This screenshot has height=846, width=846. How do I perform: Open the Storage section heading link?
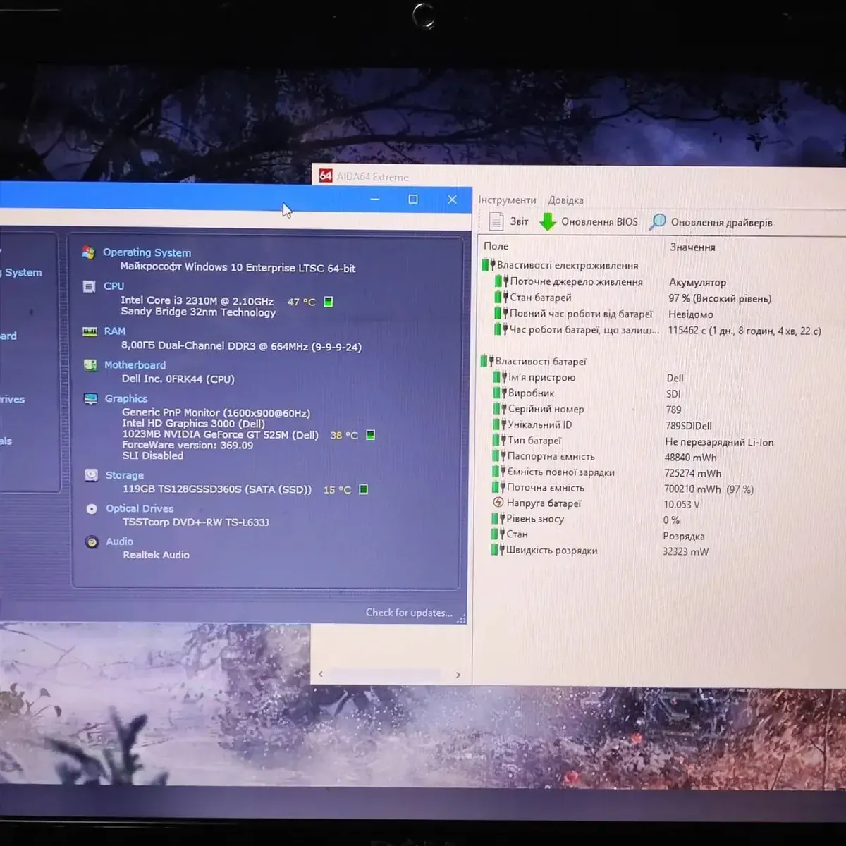pos(125,475)
